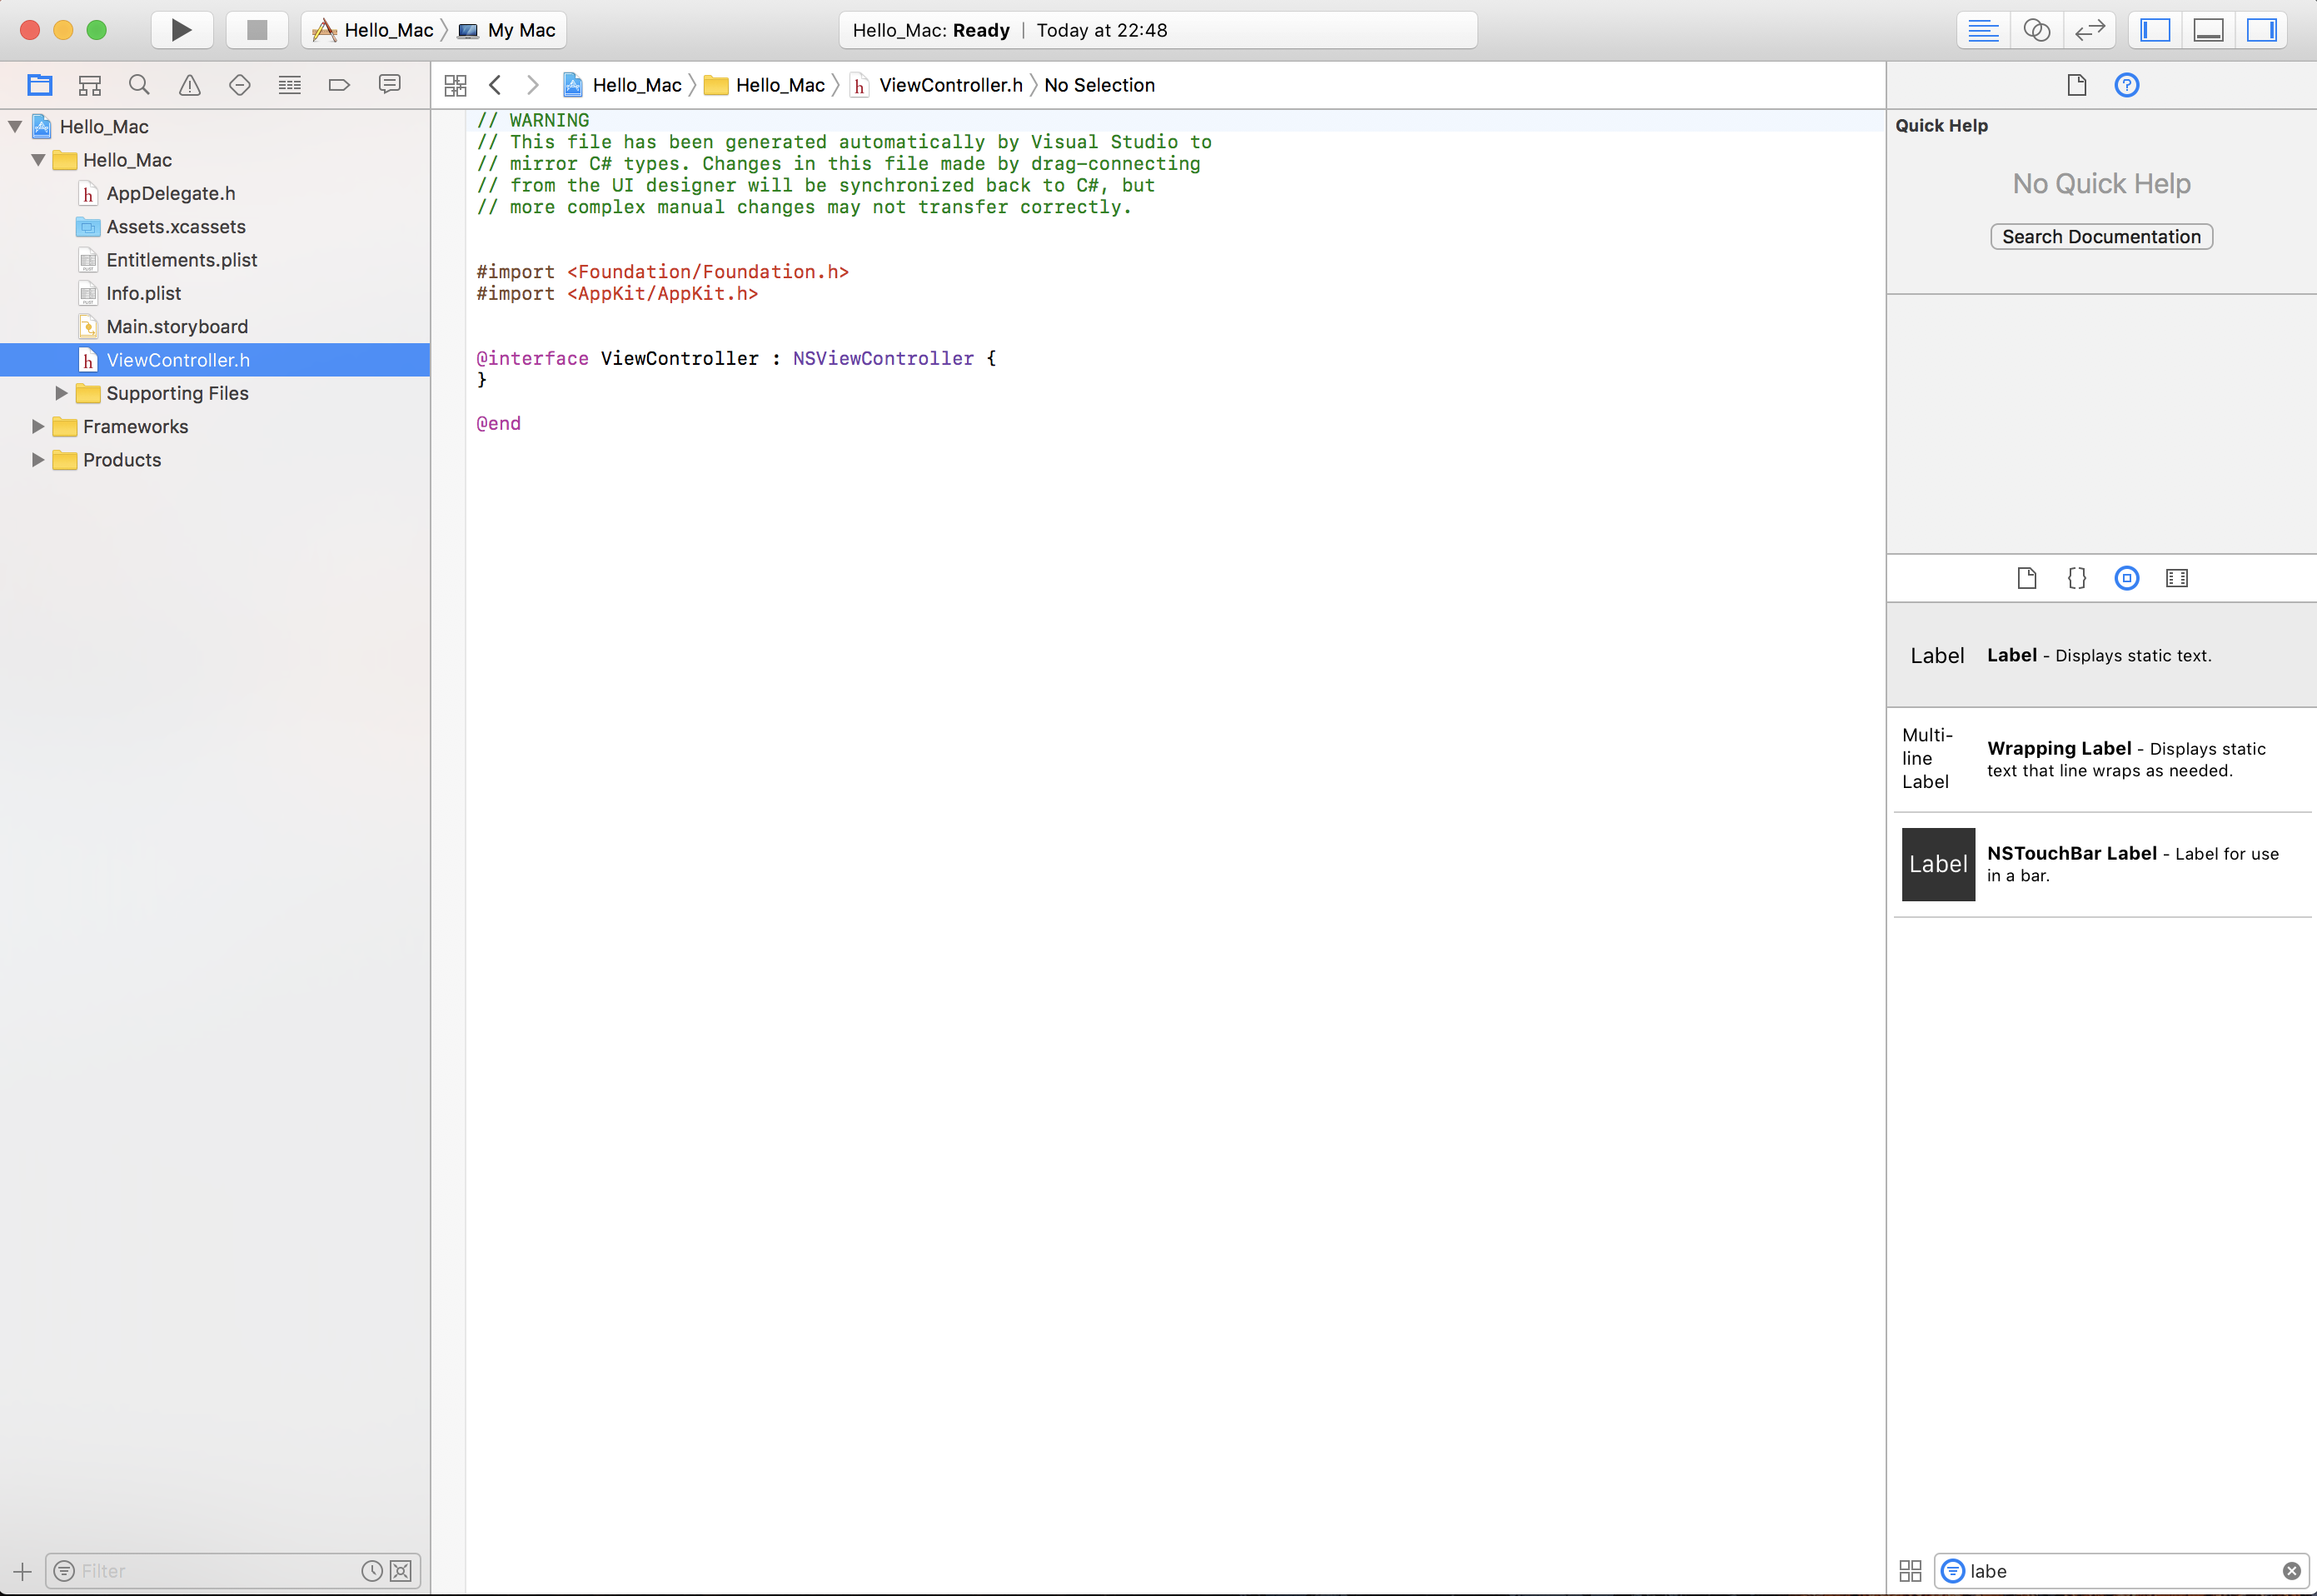
Task: Select the breakpoint/issue warning icon
Action: (x=188, y=85)
